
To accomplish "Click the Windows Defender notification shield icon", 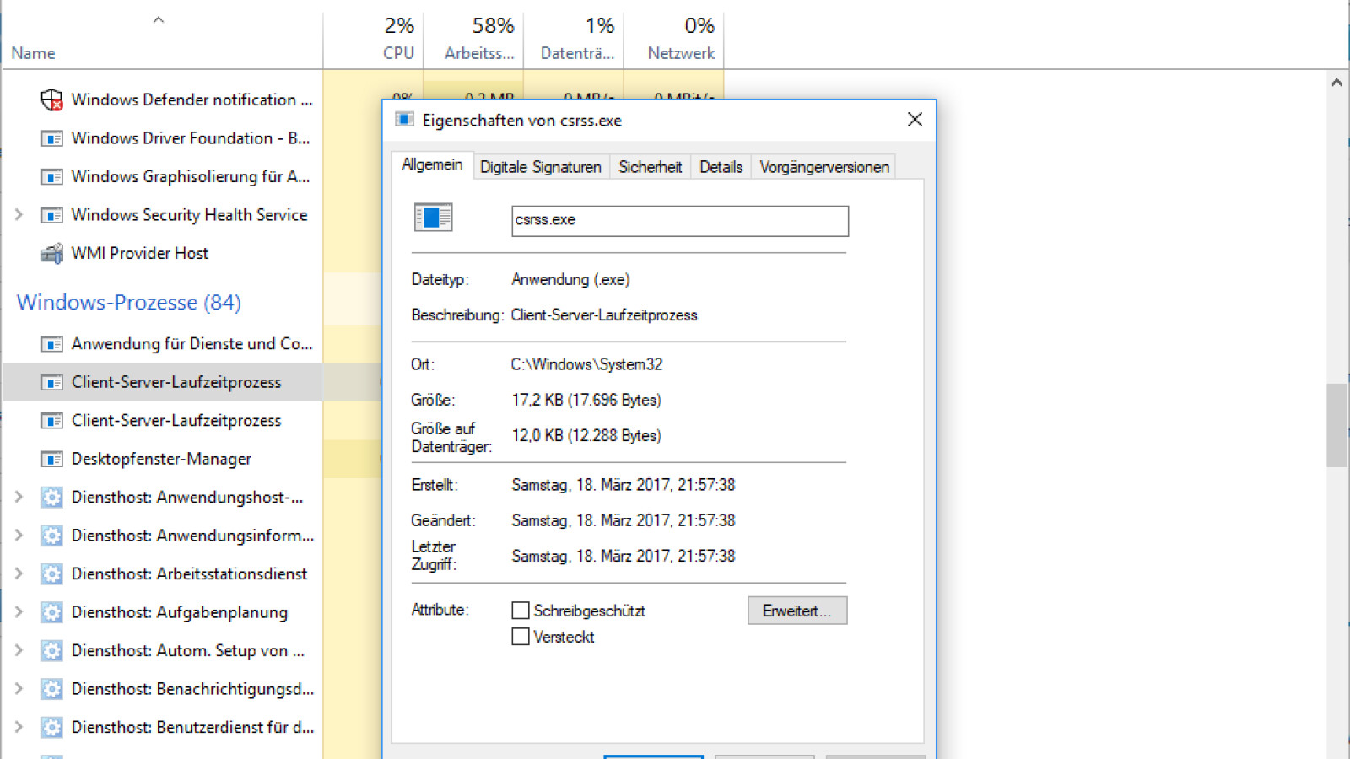I will click(52, 99).
